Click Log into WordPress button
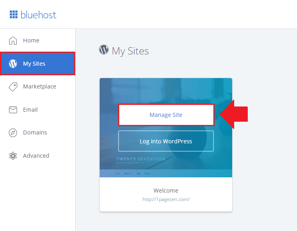 [166, 141]
